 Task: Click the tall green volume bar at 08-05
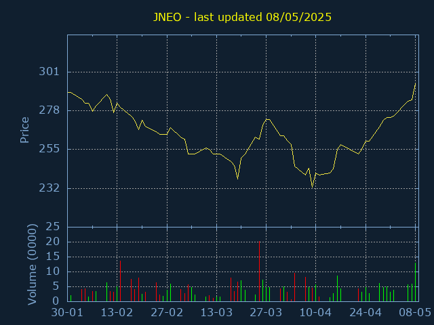(x=415, y=282)
